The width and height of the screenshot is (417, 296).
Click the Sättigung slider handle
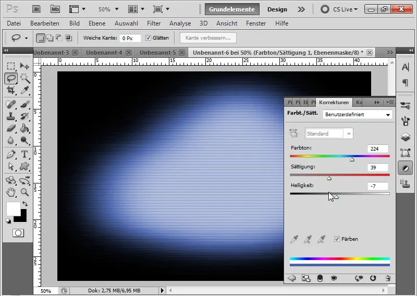pyautogui.click(x=329, y=178)
